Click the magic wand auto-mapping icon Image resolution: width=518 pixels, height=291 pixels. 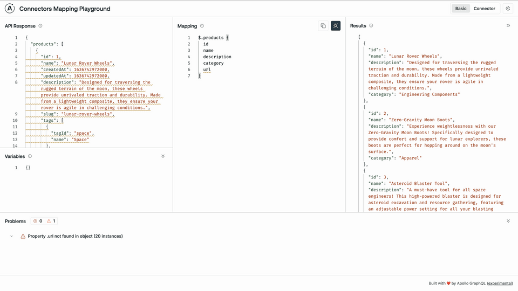pyautogui.click(x=336, y=26)
